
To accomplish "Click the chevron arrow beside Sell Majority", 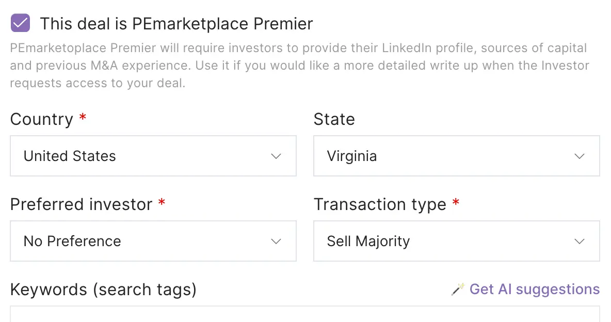I will (x=580, y=241).
